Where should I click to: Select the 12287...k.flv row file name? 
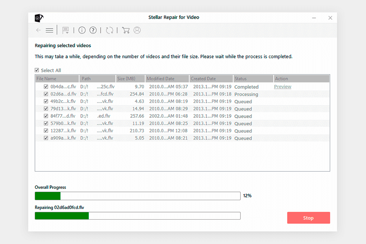(63, 131)
